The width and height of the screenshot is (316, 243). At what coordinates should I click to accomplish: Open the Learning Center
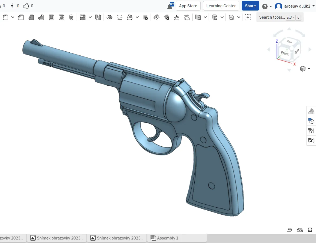(221, 6)
